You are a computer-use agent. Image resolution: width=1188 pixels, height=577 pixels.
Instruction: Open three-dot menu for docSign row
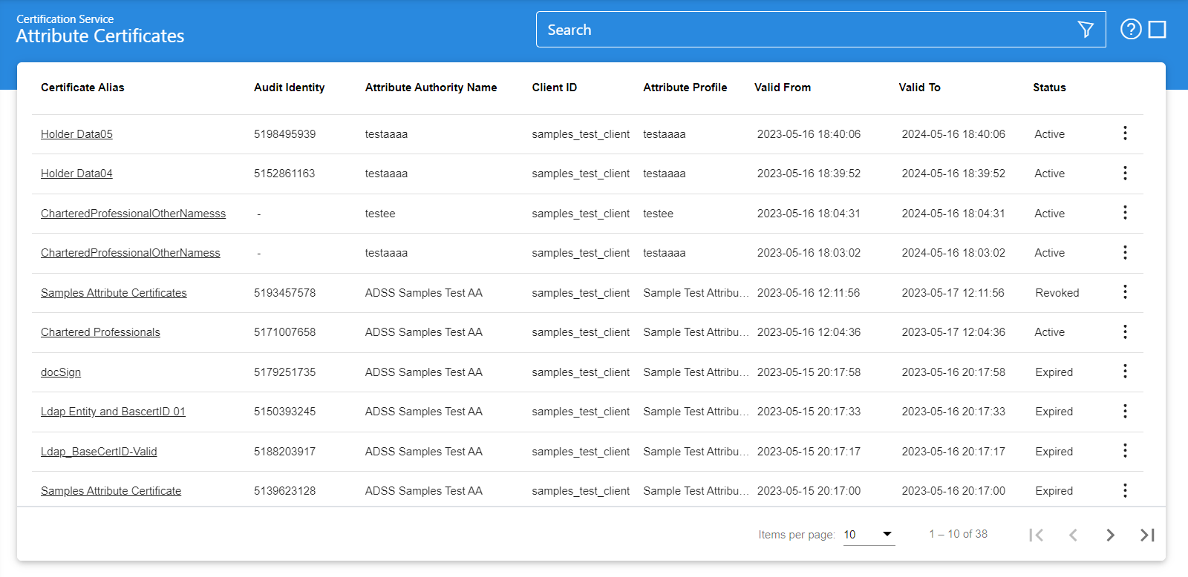click(1125, 372)
